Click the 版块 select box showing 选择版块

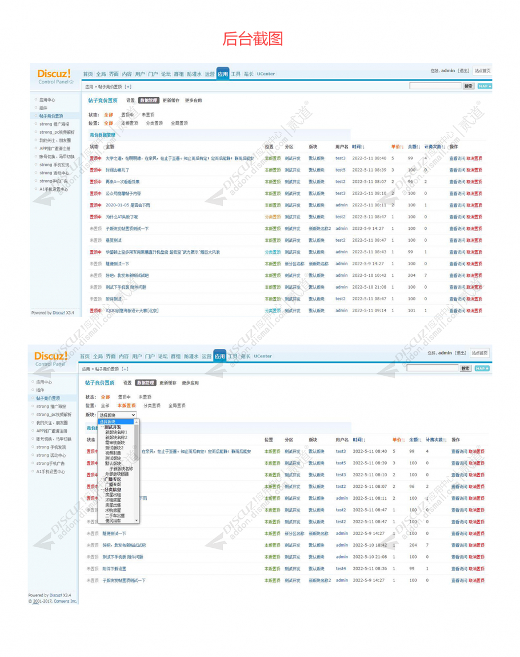(117, 415)
